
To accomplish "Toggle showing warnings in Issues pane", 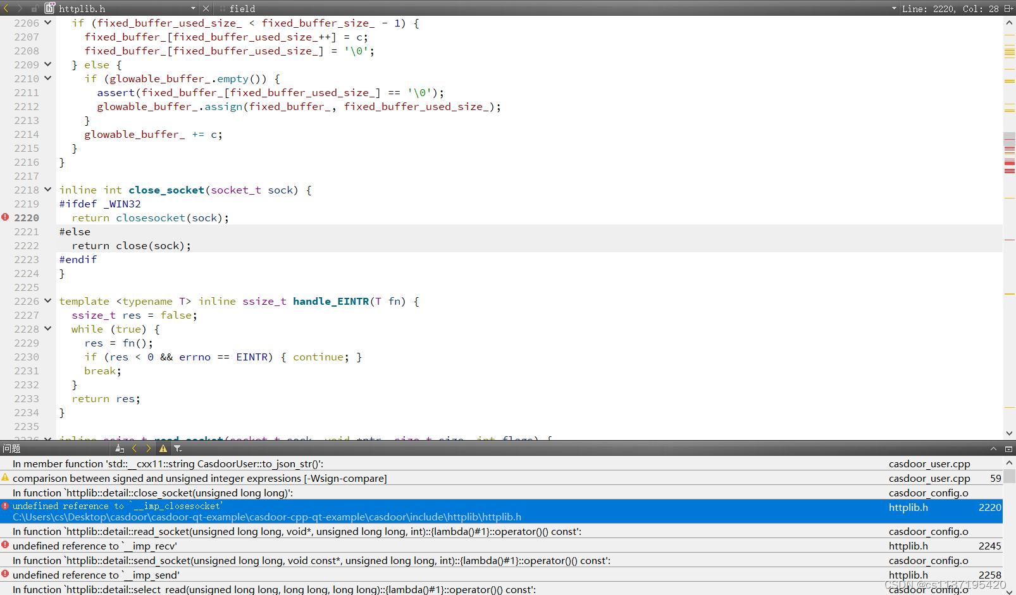I will 163,448.
